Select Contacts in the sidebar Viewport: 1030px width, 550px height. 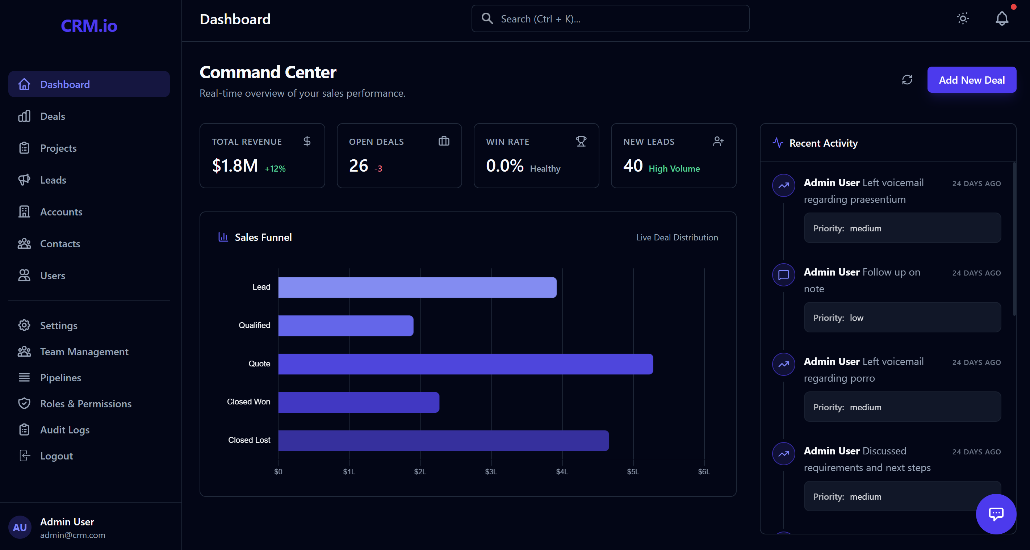89,244
